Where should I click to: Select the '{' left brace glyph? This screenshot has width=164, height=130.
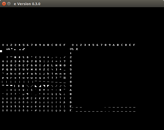[48, 78]
